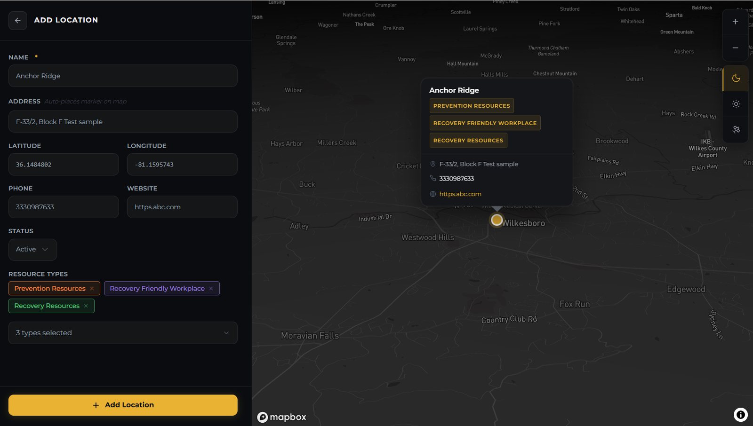
Task: Click Recovery Resources badge in map popup
Action: tap(468, 141)
